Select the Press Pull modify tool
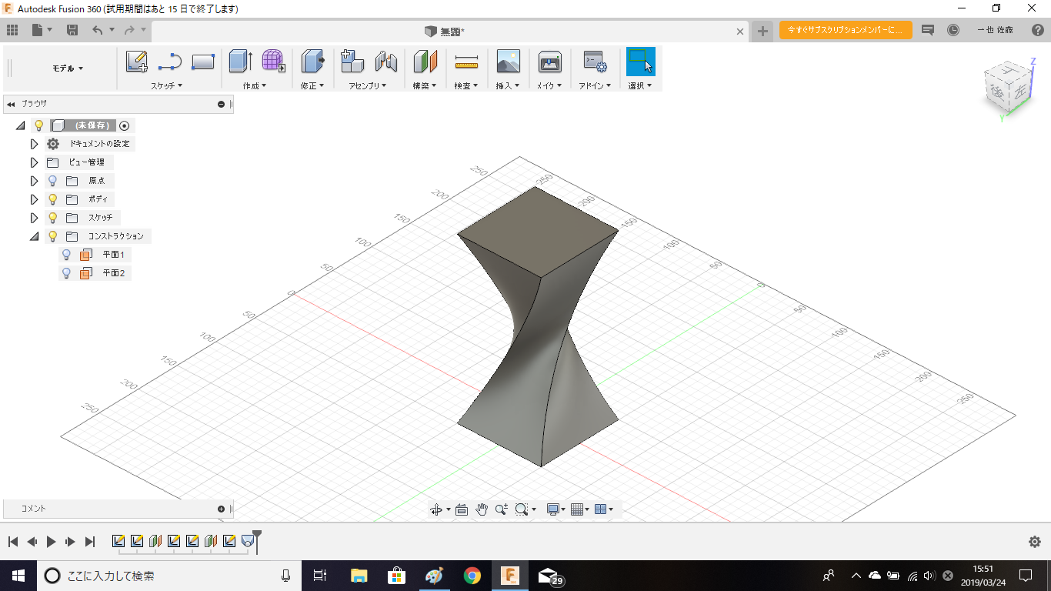The height and width of the screenshot is (591, 1051). 312,62
